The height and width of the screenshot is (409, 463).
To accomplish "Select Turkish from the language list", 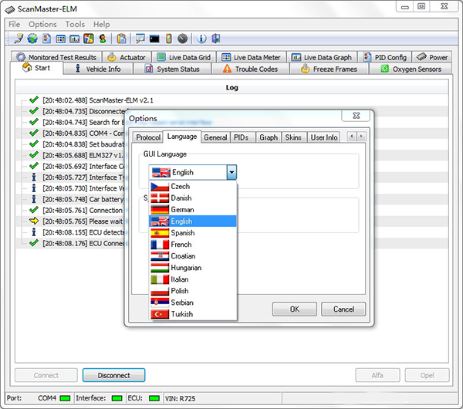I will point(193,314).
